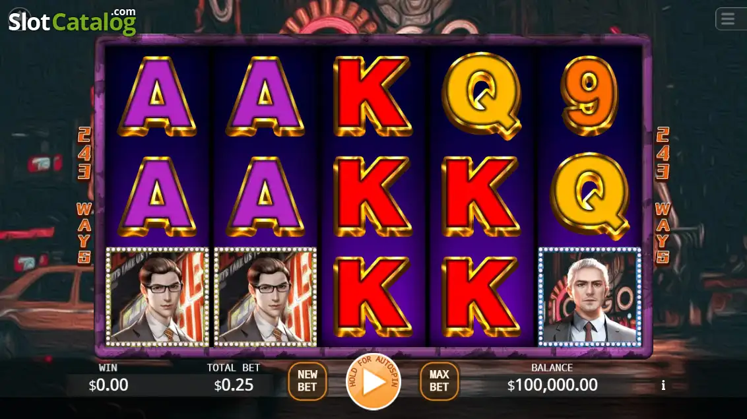The image size is (747, 419).
Task: Click the middle purple A in second reel
Action: (265, 197)
